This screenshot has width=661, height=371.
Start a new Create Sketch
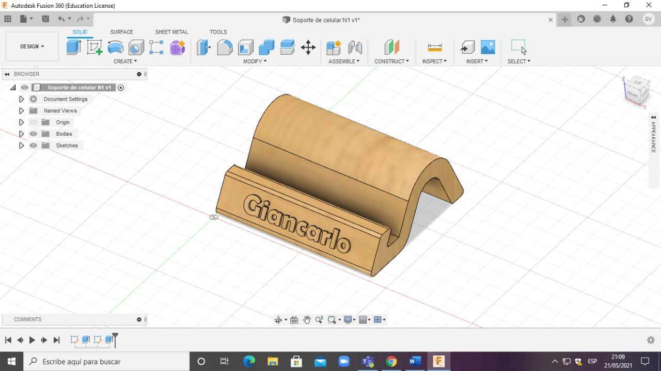click(x=95, y=47)
